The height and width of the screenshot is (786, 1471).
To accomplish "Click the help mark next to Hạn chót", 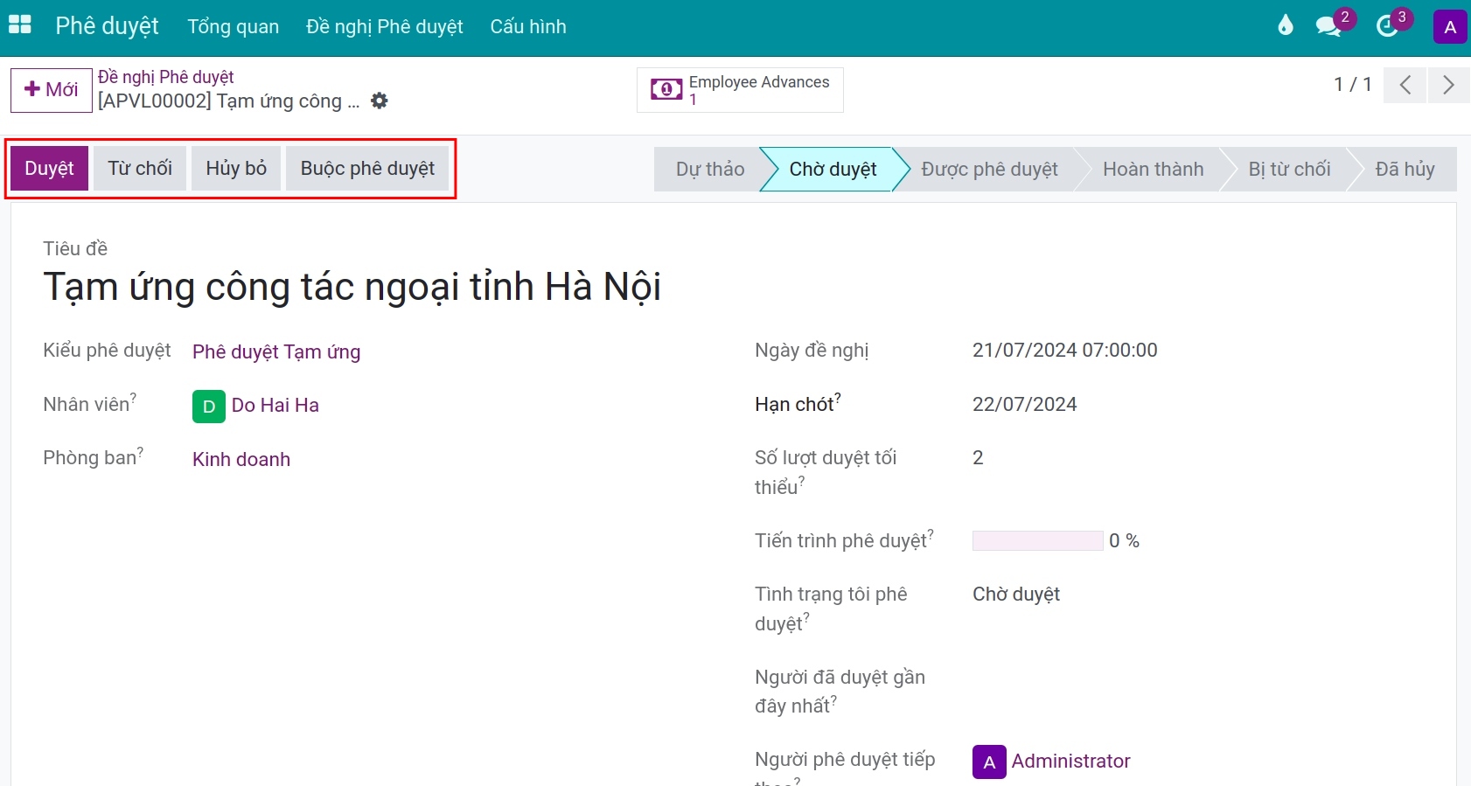I will click(x=837, y=398).
